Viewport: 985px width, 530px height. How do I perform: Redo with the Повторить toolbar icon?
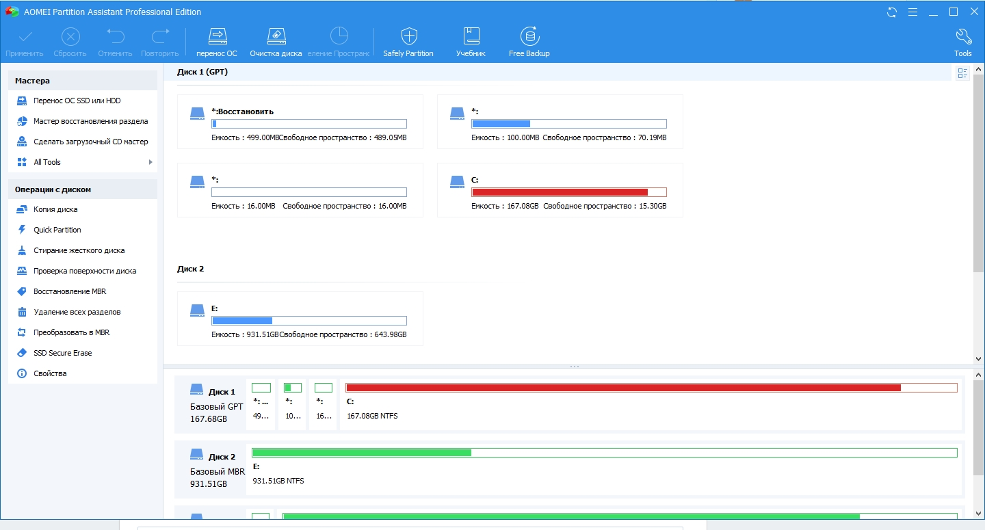(x=159, y=37)
